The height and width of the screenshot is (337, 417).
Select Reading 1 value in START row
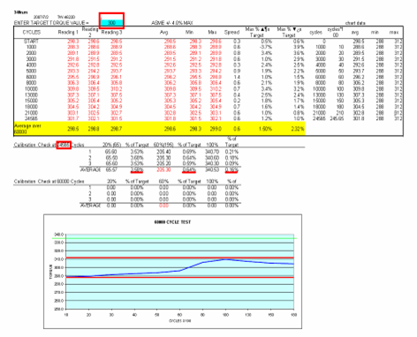(x=72, y=41)
